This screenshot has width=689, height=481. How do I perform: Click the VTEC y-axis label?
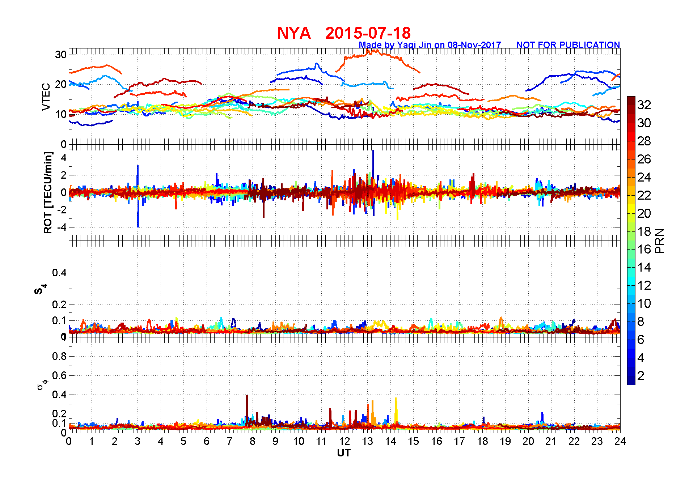point(46,97)
